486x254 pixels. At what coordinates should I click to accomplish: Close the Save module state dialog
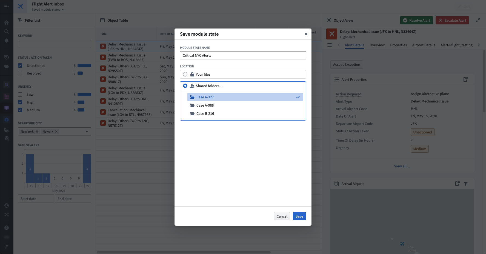click(306, 34)
